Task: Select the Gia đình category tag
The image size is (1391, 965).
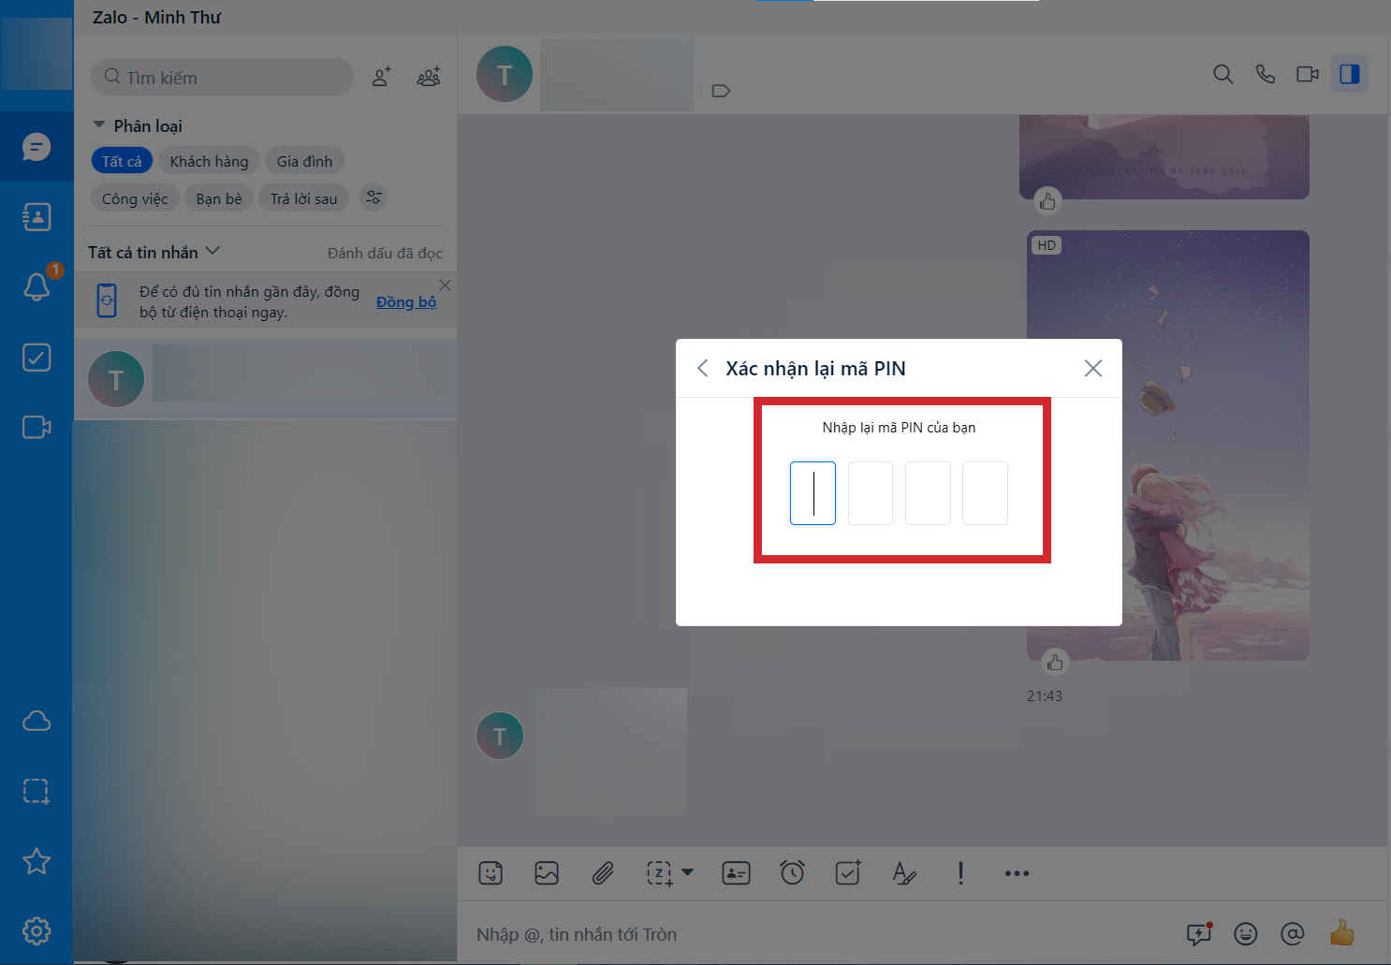Action: coord(304,161)
